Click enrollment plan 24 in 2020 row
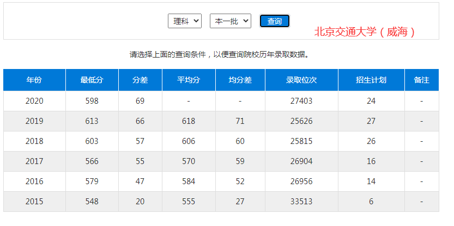This screenshot has width=454, height=226. pyautogui.click(x=371, y=101)
